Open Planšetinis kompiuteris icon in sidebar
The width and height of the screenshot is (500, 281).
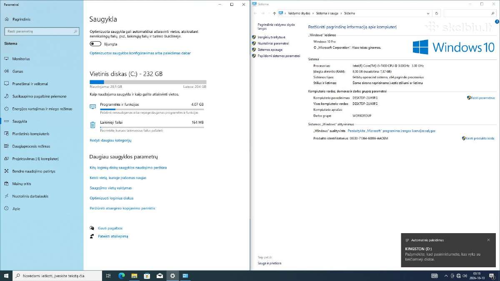7,134
